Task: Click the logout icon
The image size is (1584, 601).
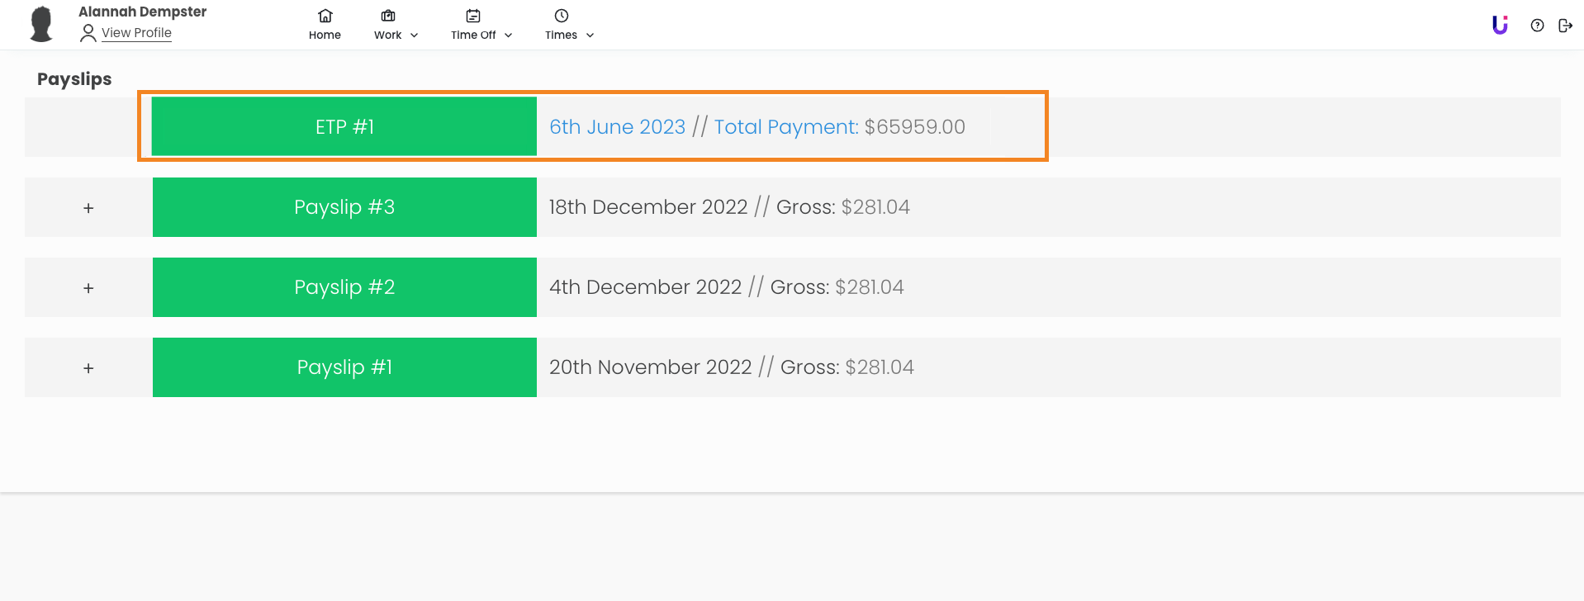Action: pos(1565,26)
